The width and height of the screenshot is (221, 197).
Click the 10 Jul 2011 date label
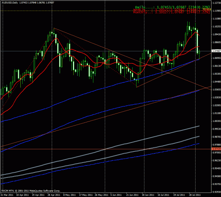point(163,195)
